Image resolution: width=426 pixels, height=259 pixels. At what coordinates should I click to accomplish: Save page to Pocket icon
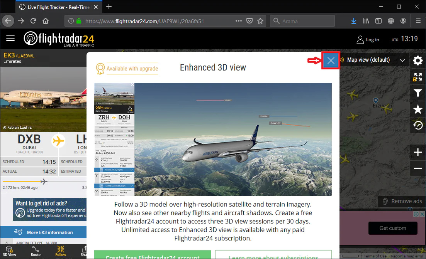coord(249,21)
